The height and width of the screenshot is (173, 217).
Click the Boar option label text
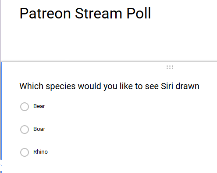(x=39, y=129)
